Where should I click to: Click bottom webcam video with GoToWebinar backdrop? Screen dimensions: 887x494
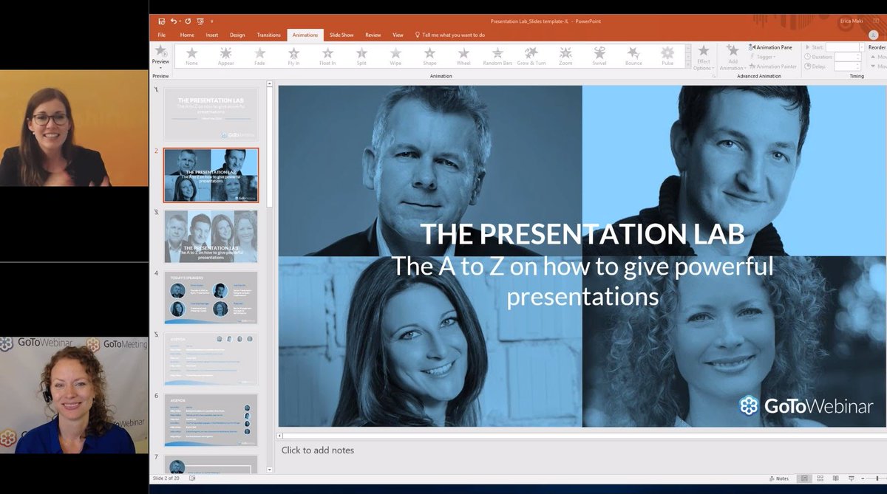(74, 394)
